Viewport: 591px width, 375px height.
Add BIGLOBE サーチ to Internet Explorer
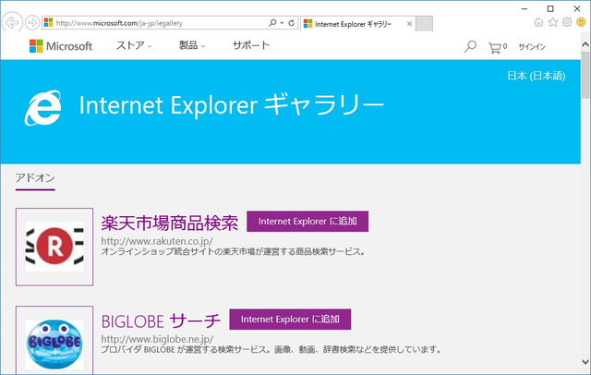click(290, 320)
